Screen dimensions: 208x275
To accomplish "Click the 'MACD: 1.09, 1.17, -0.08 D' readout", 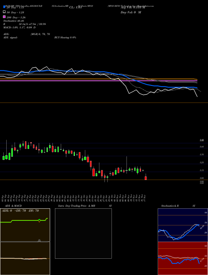I will (19, 27).
